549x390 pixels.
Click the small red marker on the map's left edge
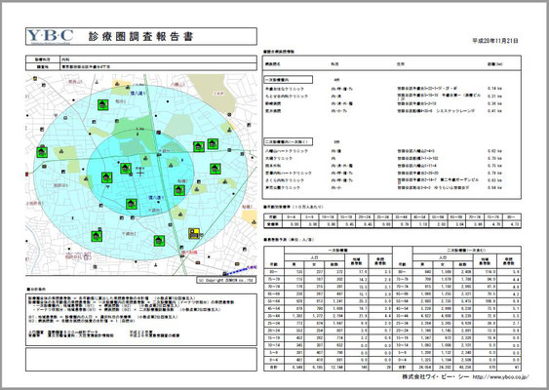coord(27,174)
